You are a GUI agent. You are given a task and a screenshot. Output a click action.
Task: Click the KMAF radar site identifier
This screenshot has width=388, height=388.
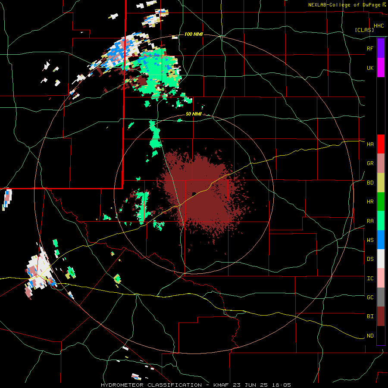221,385
